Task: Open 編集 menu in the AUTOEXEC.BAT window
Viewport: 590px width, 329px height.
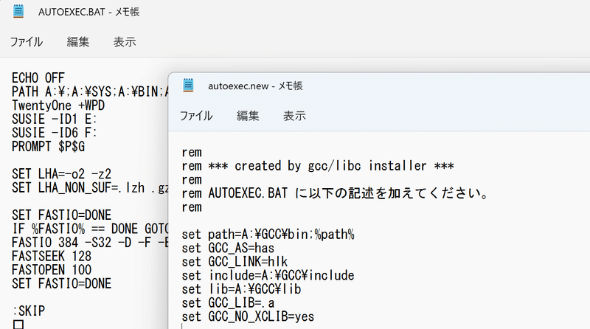Action: 78,42
